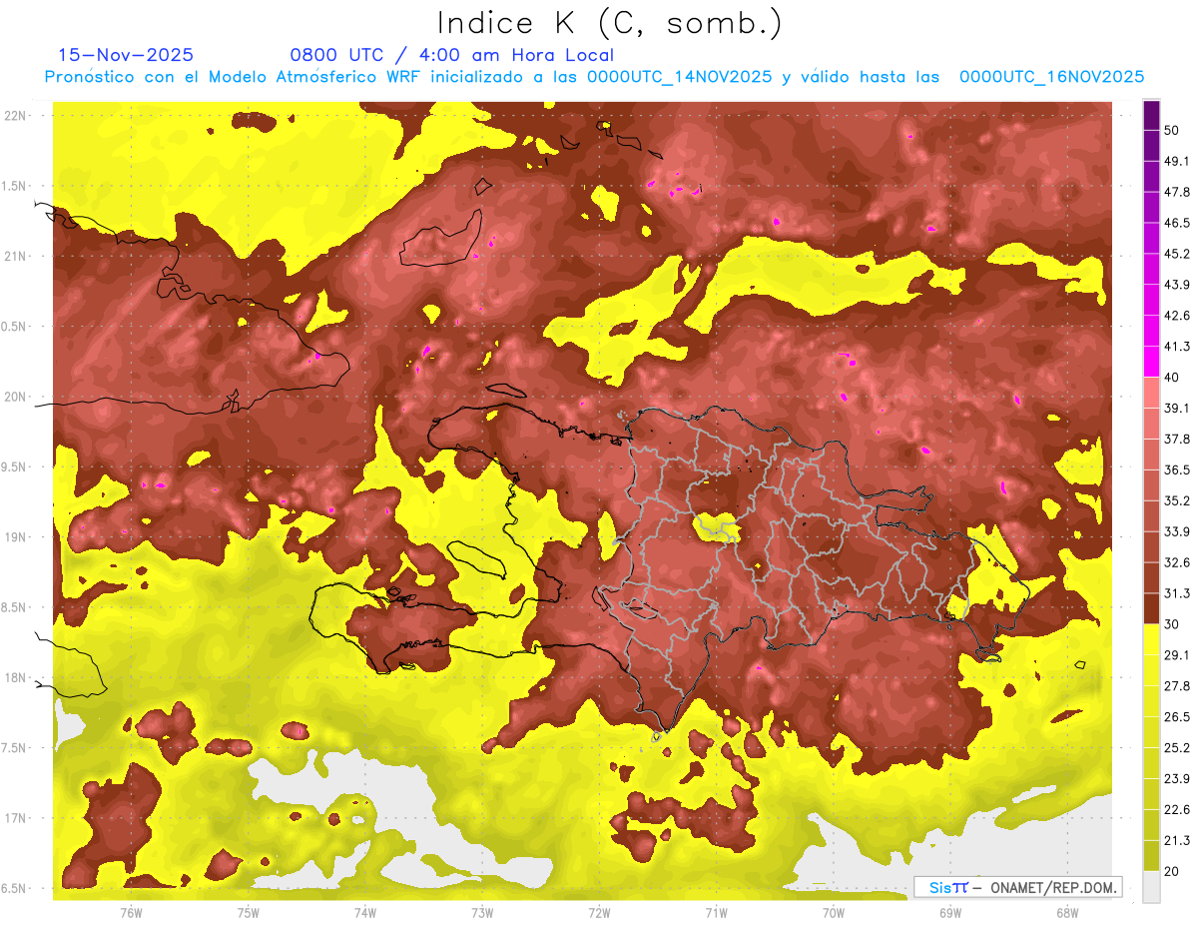
Task: Click the "73W" longitude label
Action: [482, 912]
